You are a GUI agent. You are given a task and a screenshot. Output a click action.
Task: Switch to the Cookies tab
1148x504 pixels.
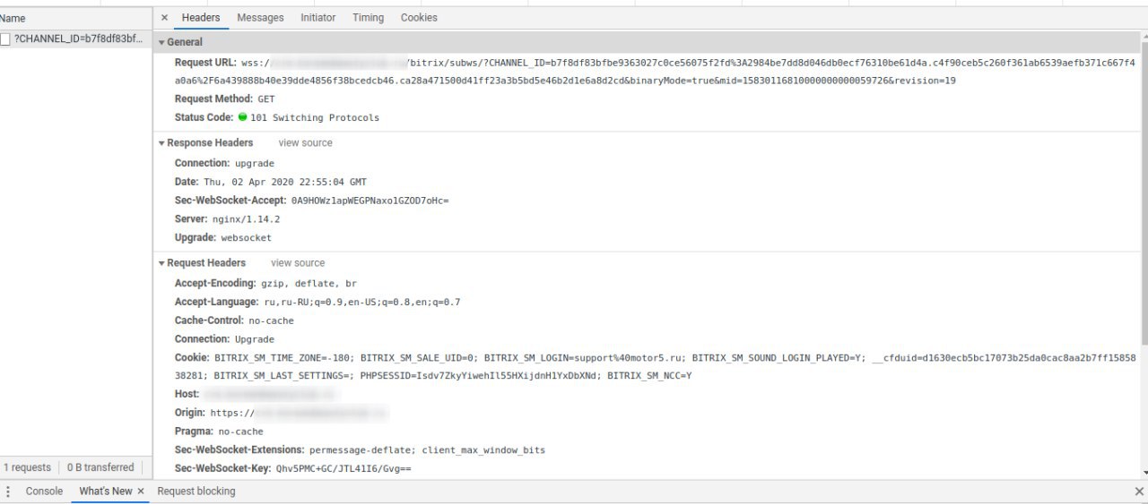coord(419,18)
